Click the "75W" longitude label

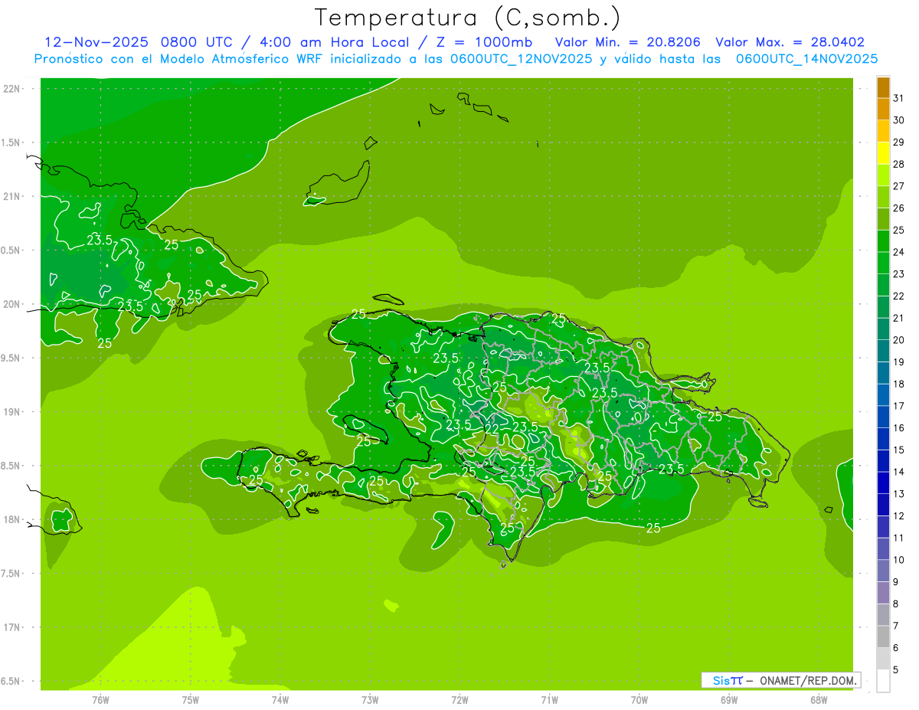[x=191, y=699]
